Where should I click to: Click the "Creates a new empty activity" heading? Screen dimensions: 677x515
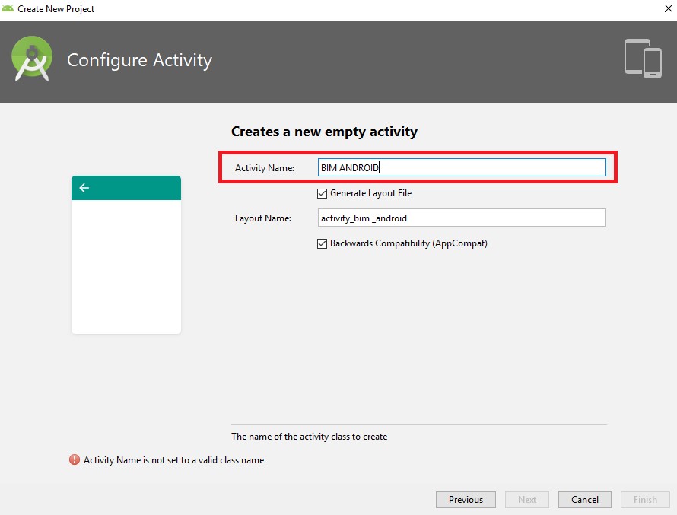(324, 132)
